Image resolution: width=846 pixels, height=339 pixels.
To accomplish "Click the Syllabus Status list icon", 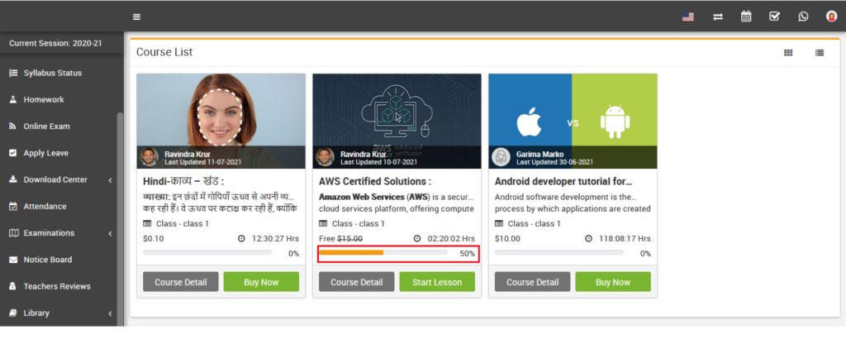I will coord(13,73).
